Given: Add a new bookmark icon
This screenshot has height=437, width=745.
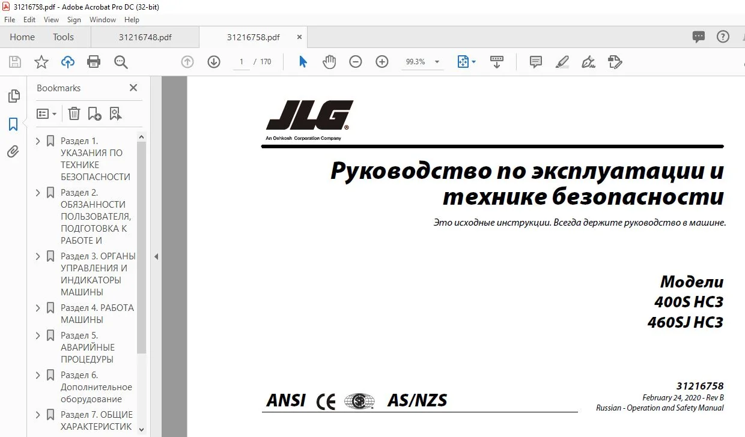Looking at the screenshot, I should tap(94, 113).
